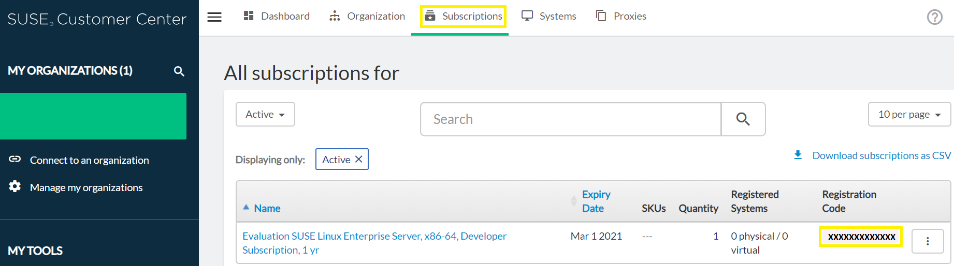Go to the Proxies tab
The height and width of the screenshot is (266, 954).
coord(621,16)
